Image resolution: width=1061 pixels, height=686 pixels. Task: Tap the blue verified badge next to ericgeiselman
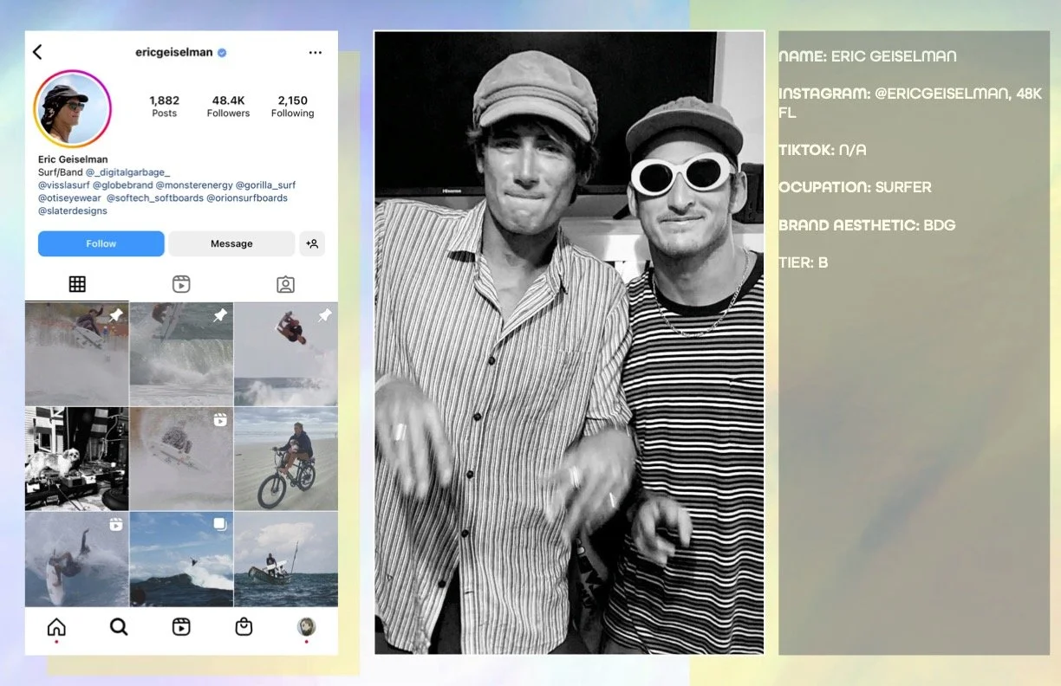(222, 53)
